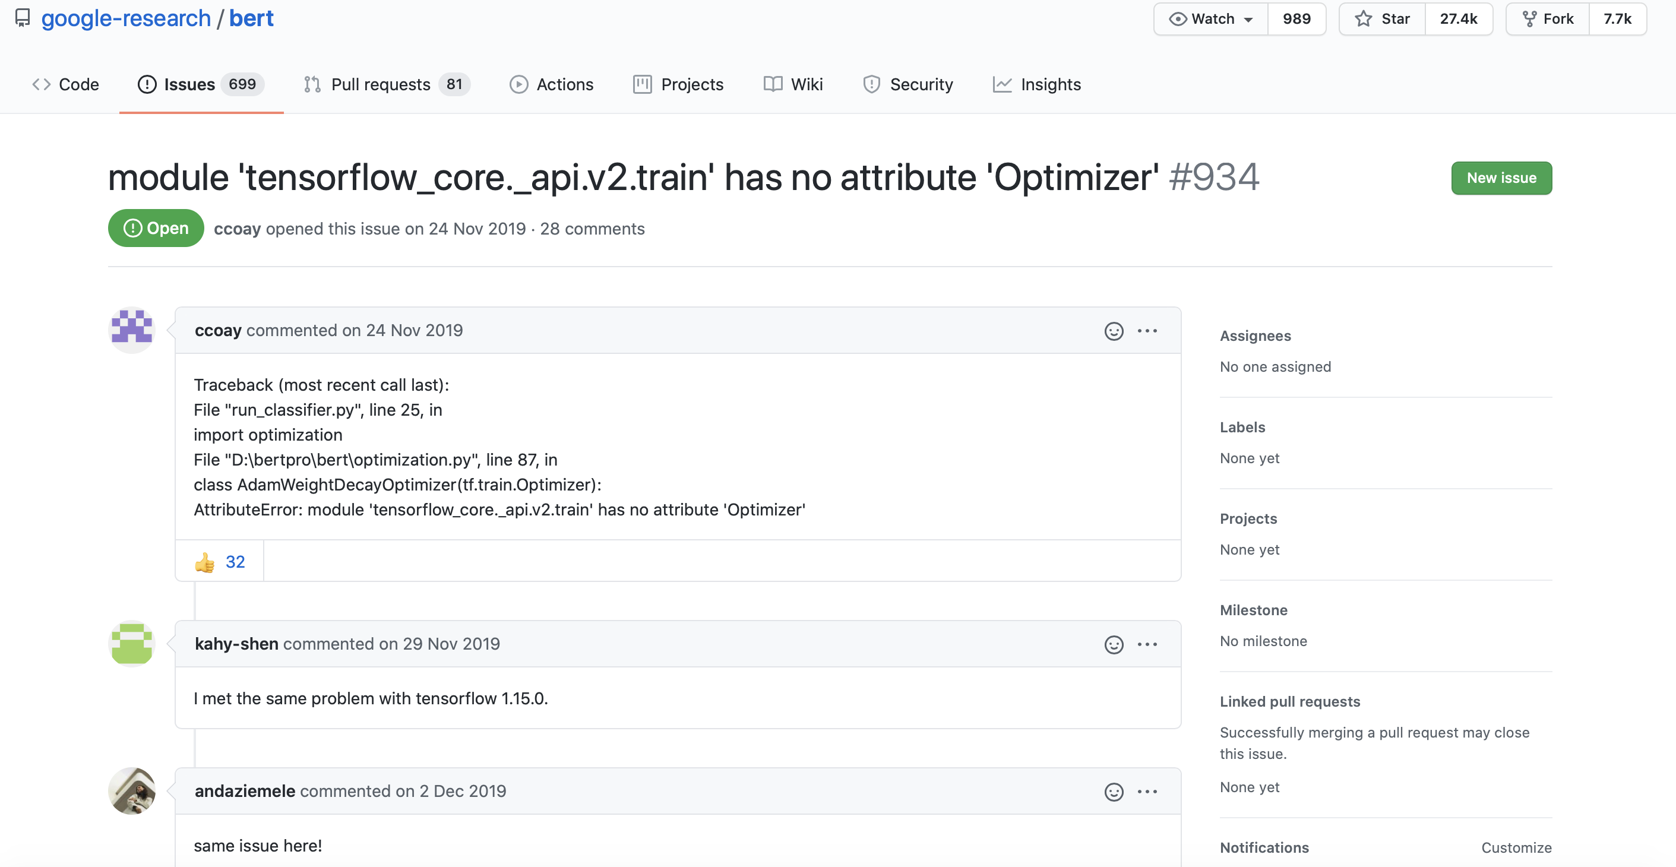Open emoji picker on andaziemele's comment
The height and width of the screenshot is (867, 1676).
(x=1114, y=792)
